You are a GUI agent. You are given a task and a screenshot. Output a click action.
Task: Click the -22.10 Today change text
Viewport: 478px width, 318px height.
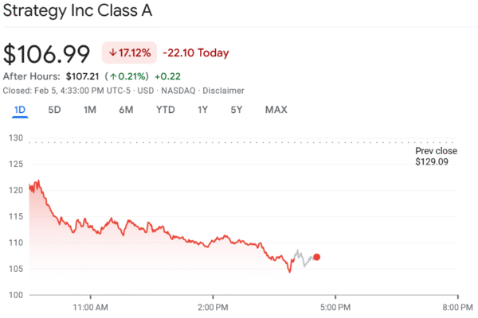195,53
